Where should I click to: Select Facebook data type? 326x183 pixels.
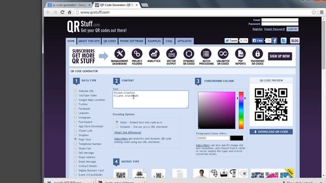[x=75, y=108]
